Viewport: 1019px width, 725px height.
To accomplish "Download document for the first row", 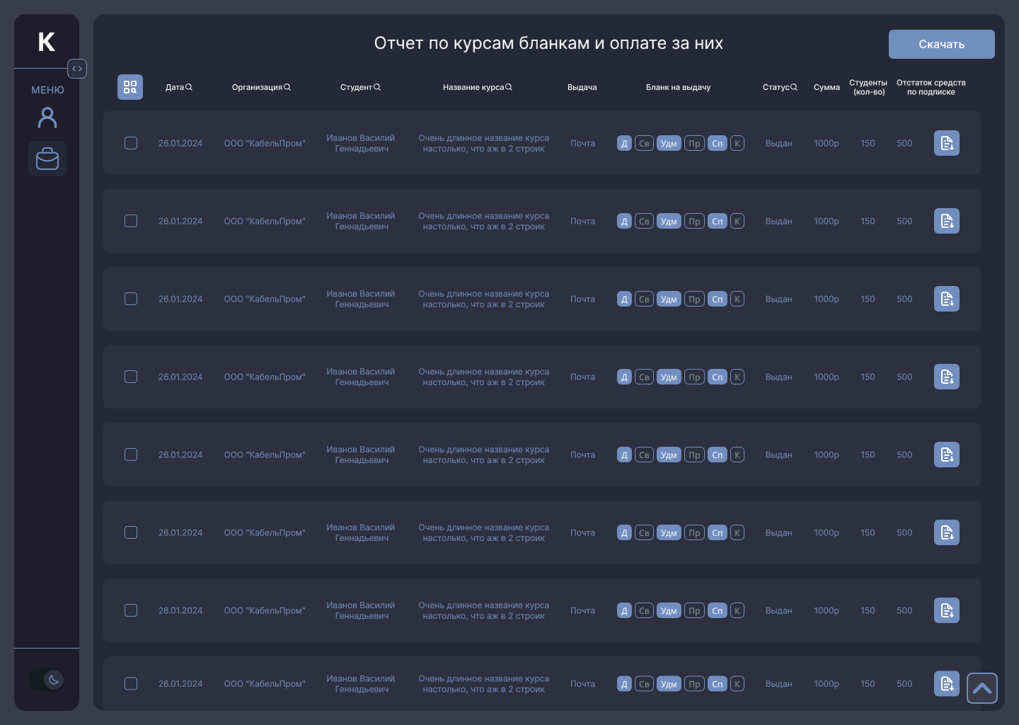I will 946,143.
